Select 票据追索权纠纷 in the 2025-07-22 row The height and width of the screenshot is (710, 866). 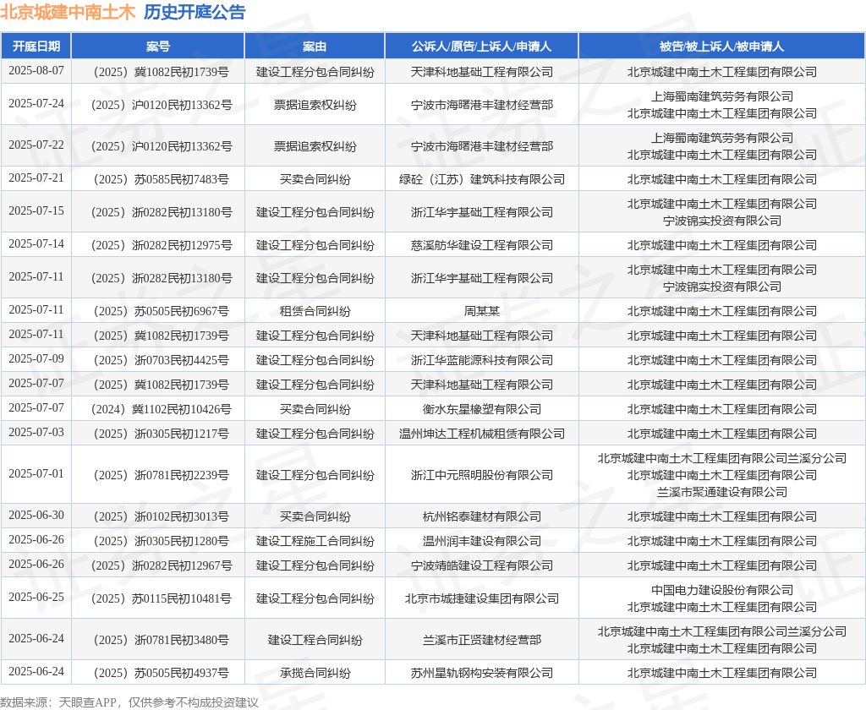pyautogui.click(x=315, y=146)
